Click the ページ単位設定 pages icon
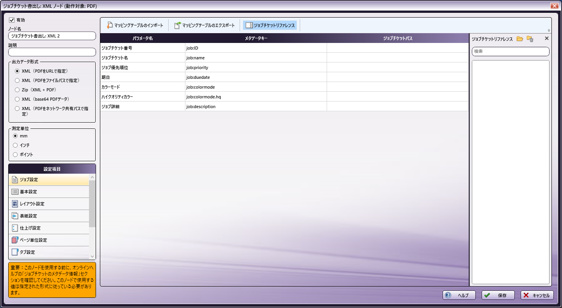 15,240
